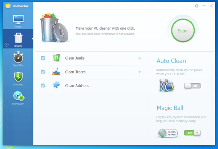This screenshot has width=218, height=149.
Task: Click the Home label in sidebar
Action: (18, 26)
